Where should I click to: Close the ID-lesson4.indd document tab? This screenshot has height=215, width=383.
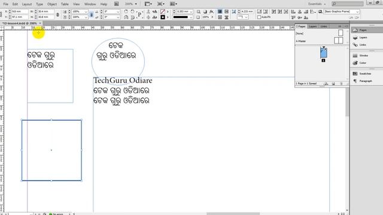click(40, 23)
